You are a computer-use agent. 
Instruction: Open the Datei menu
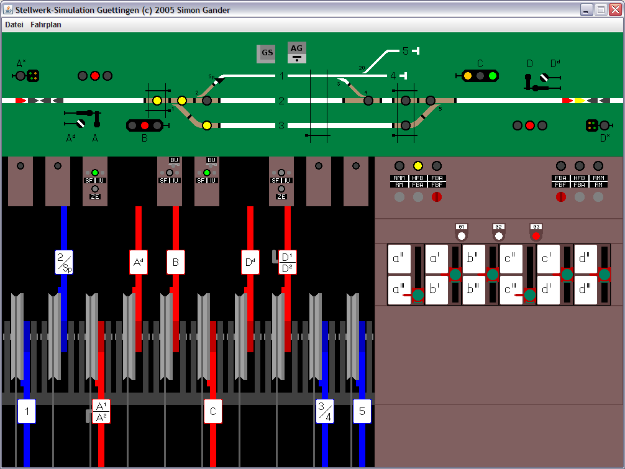[14, 24]
